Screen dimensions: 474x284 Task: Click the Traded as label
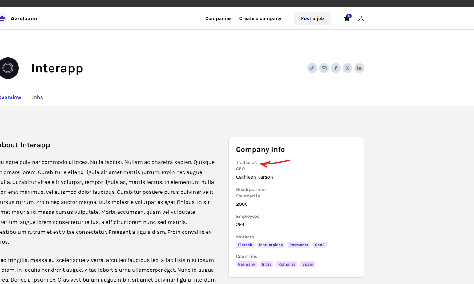coord(246,162)
